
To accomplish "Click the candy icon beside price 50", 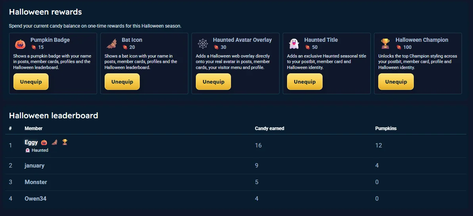I will pos(308,47).
